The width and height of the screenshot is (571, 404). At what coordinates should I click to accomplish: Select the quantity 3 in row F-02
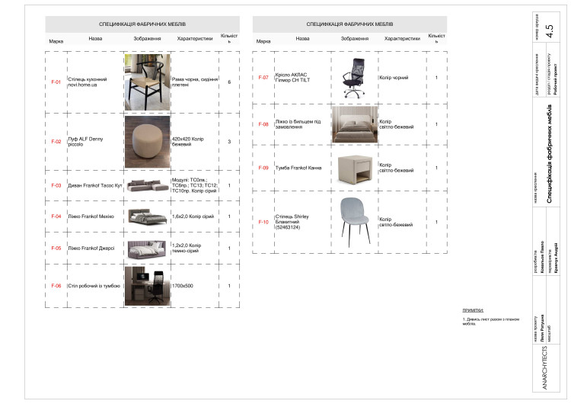click(x=229, y=142)
